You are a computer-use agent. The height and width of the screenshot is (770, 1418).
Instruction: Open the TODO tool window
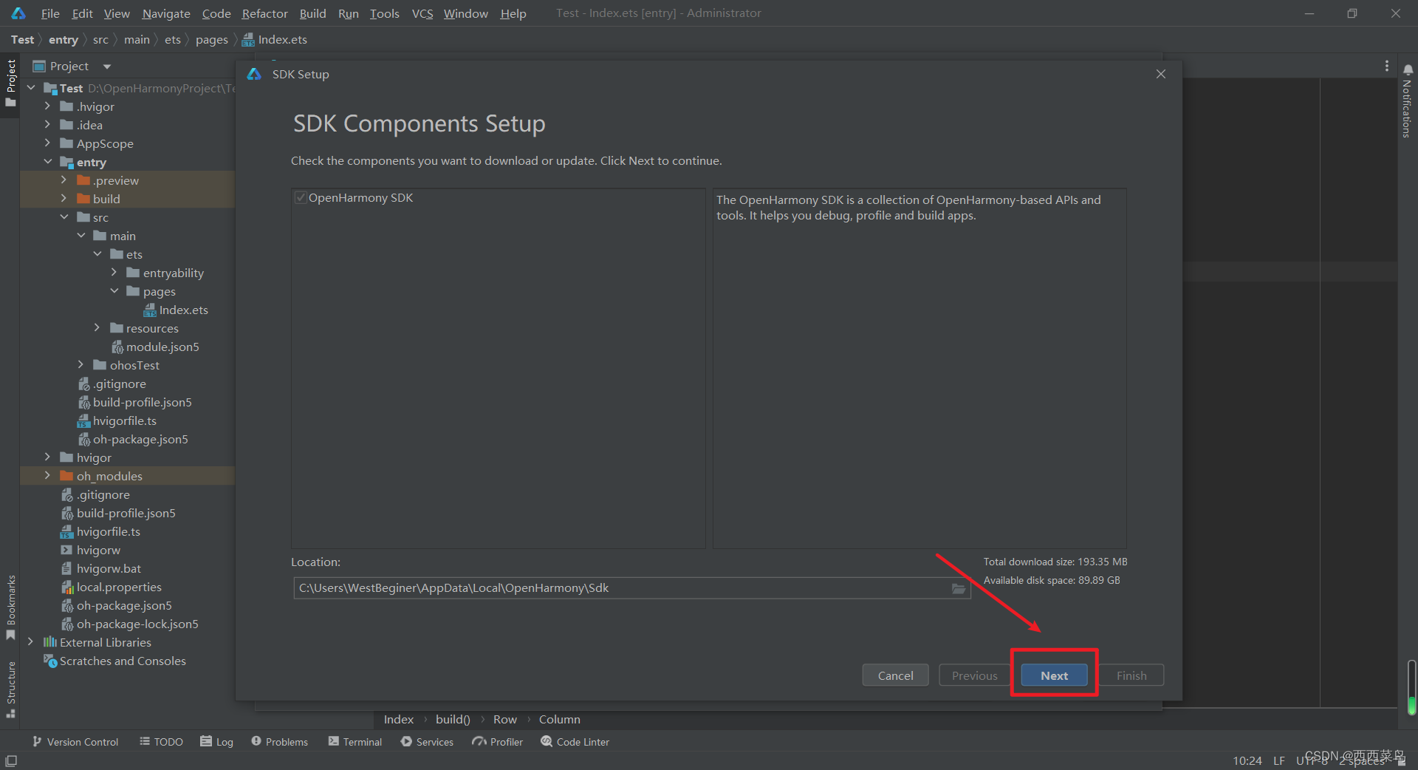pos(161,742)
